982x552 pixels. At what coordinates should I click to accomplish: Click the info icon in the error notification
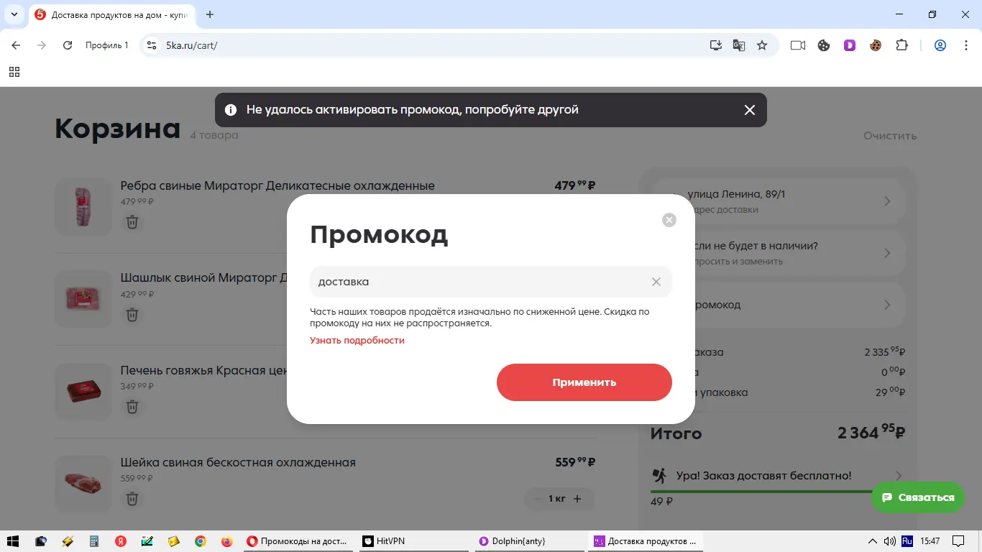click(231, 110)
